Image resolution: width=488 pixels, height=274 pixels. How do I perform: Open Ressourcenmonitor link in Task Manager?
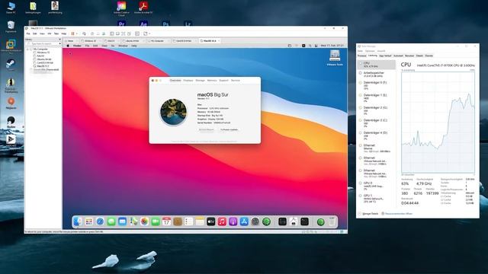[x=396, y=214]
